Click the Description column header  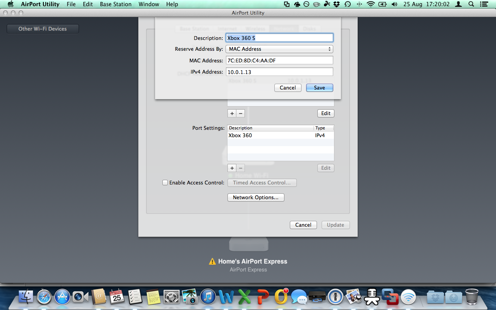point(270,128)
